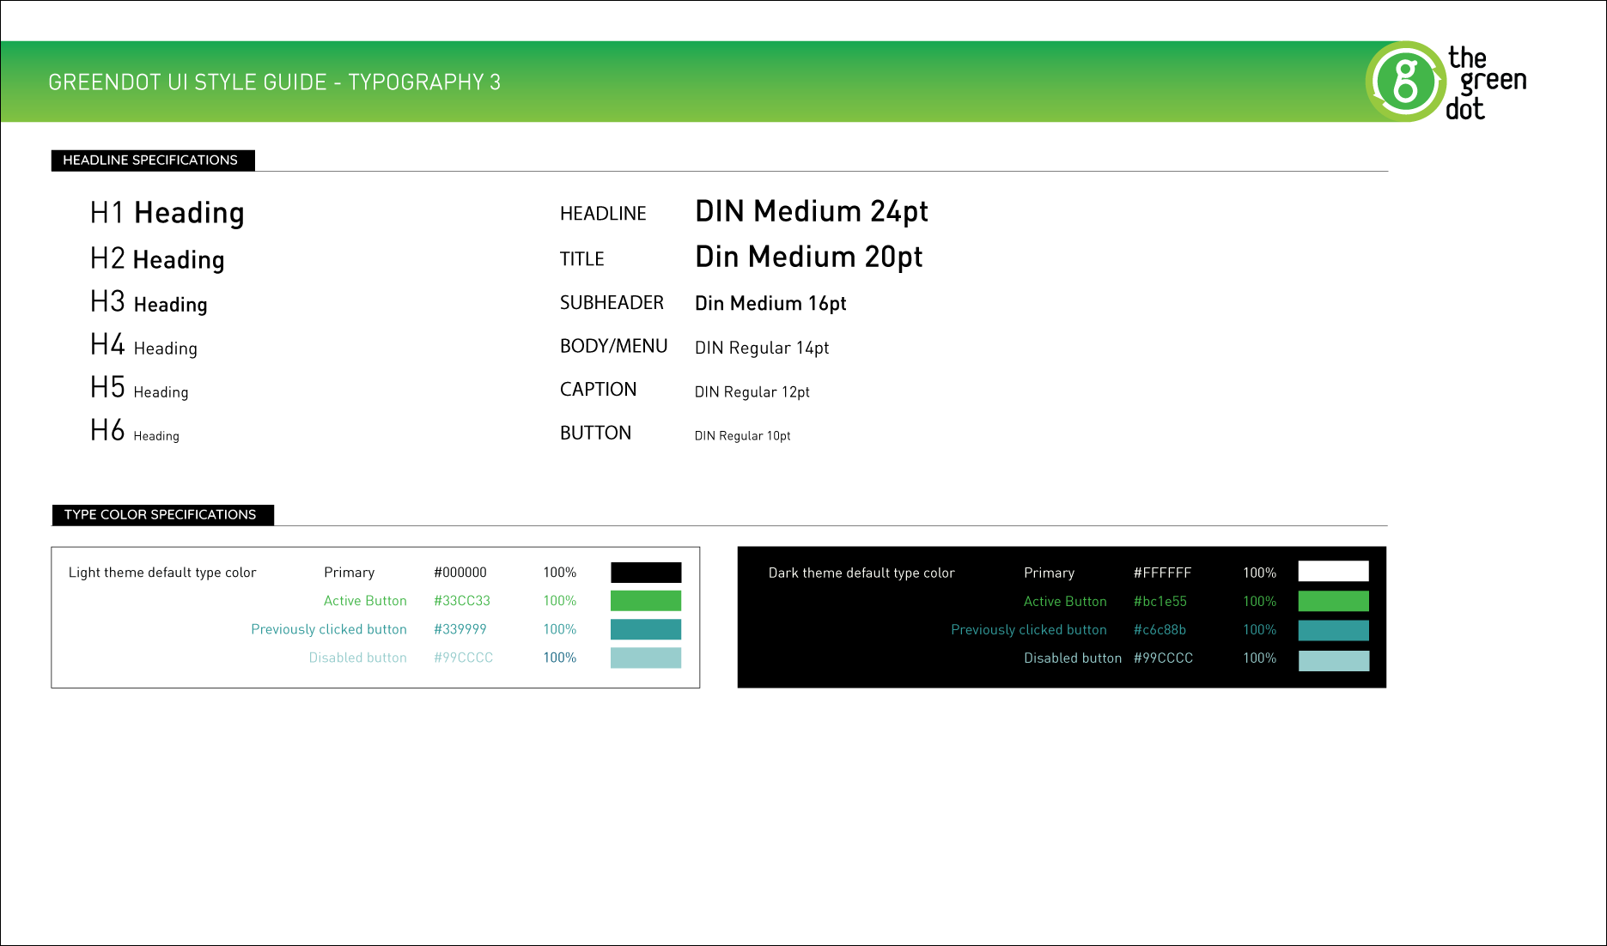This screenshot has height=946, width=1607.
Task: Select the H6 Heading sample text
Action: click(135, 431)
